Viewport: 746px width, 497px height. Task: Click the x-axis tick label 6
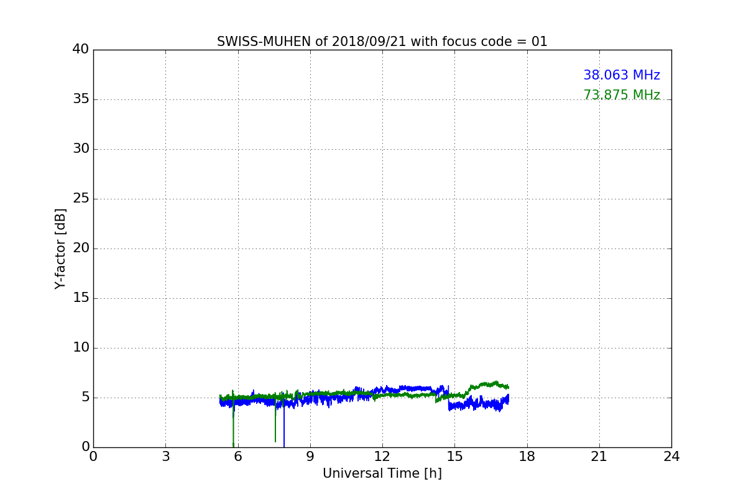[x=238, y=457]
